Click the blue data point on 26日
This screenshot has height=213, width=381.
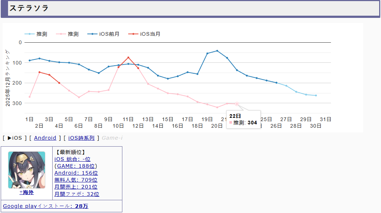point(277,83)
